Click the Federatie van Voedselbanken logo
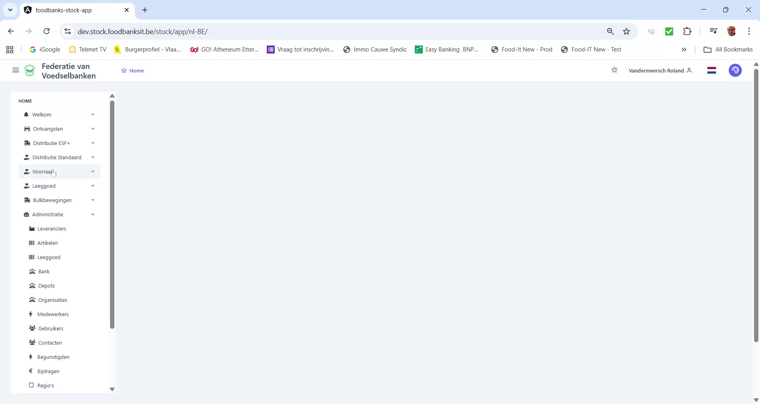760x404 pixels. coord(30,70)
